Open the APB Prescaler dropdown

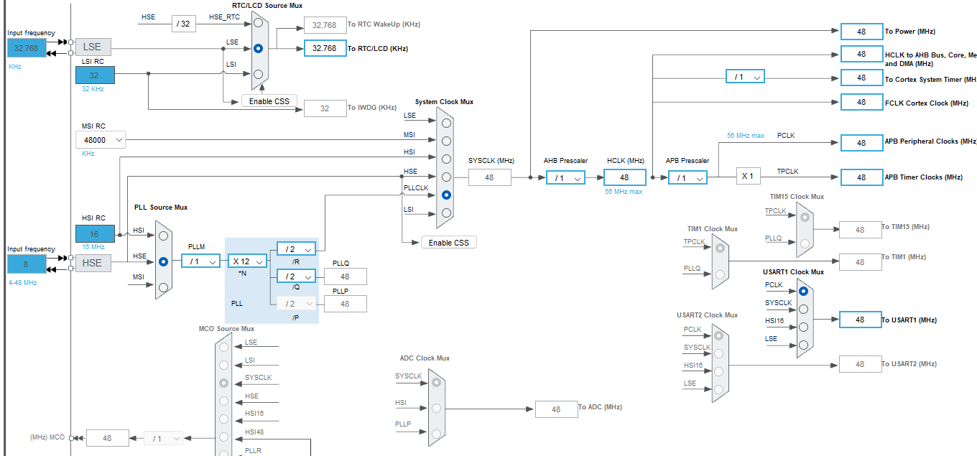click(687, 177)
